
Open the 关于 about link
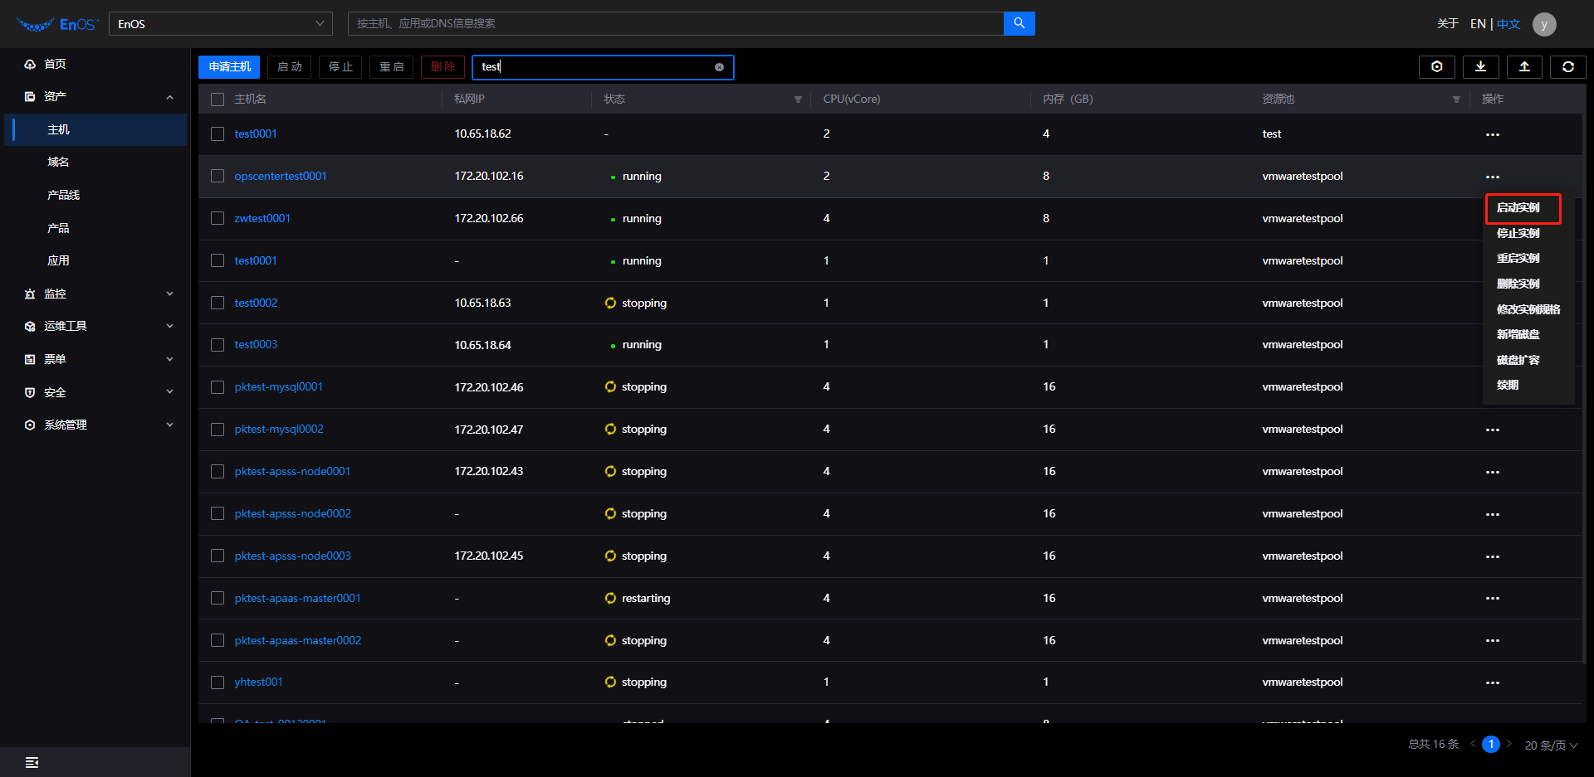click(x=1448, y=24)
